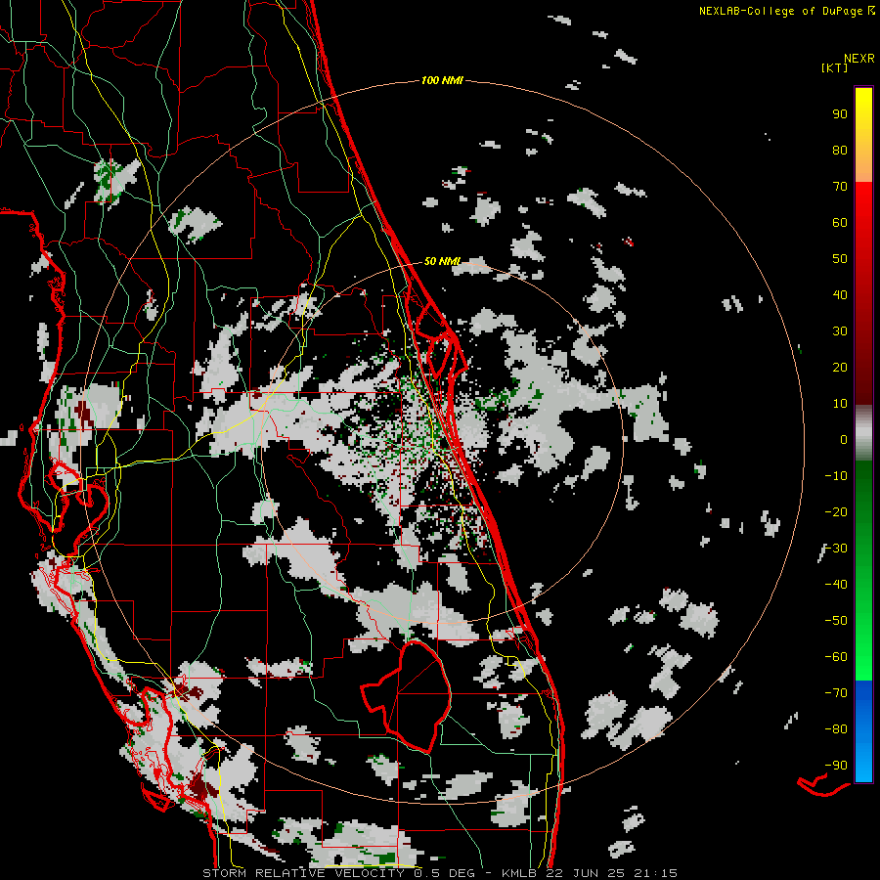Click the 22 JUN 25 date in caption

point(586,873)
